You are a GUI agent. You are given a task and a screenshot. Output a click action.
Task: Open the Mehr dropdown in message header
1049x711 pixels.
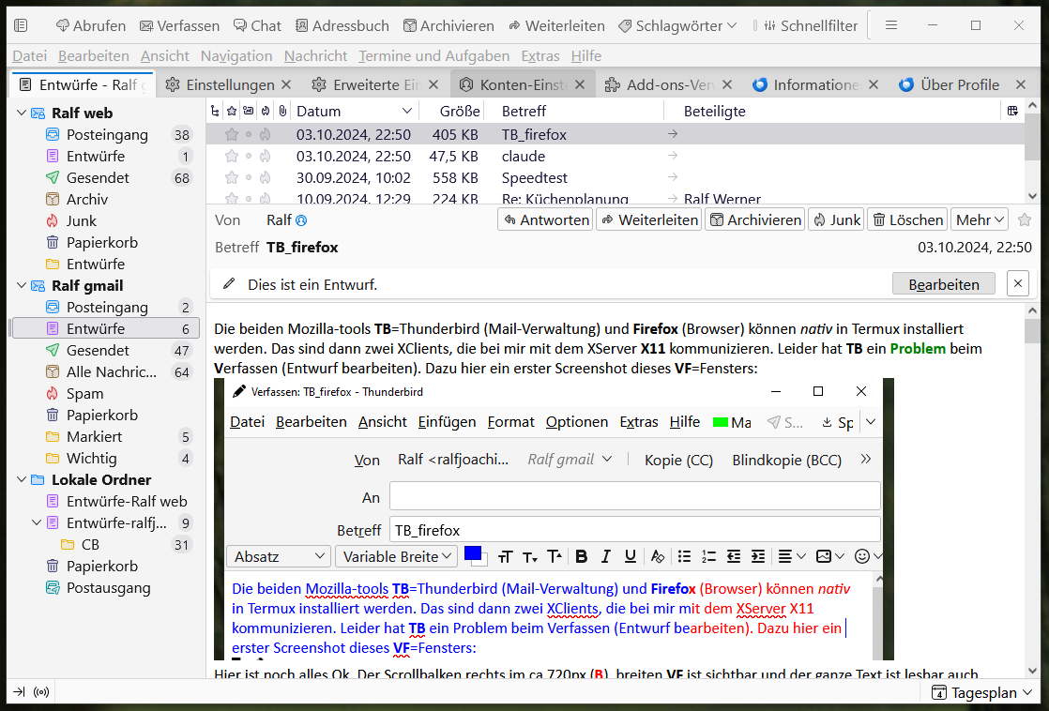tap(980, 219)
